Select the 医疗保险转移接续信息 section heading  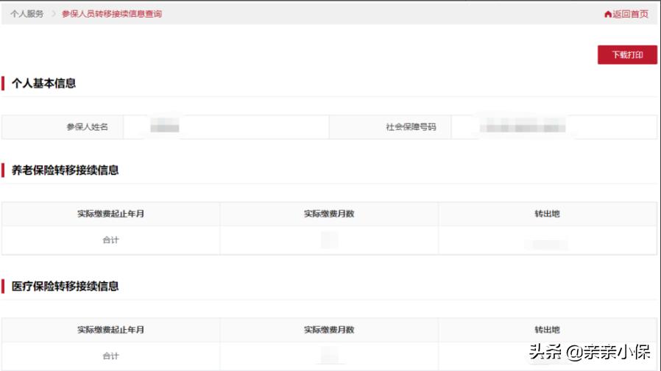(66, 287)
